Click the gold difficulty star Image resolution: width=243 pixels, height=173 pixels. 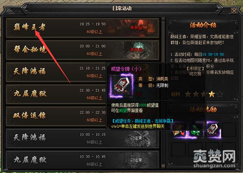point(212,94)
